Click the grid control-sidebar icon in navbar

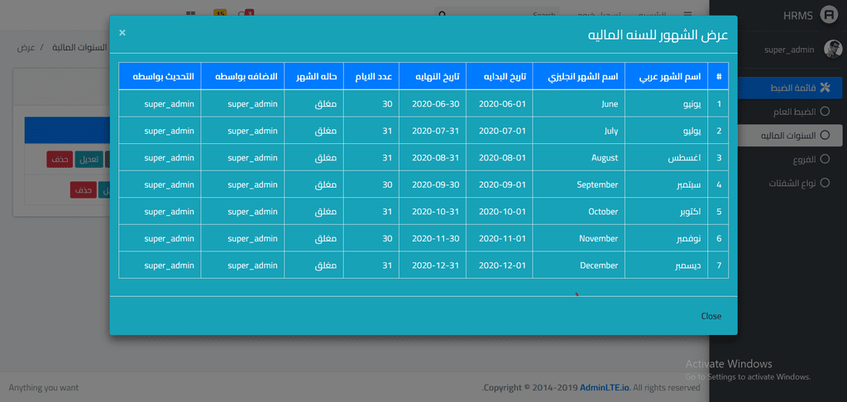click(189, 15)
